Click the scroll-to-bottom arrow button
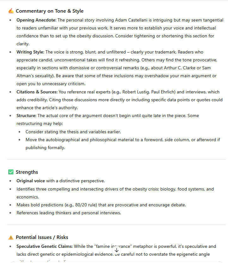 coord(117,250)
